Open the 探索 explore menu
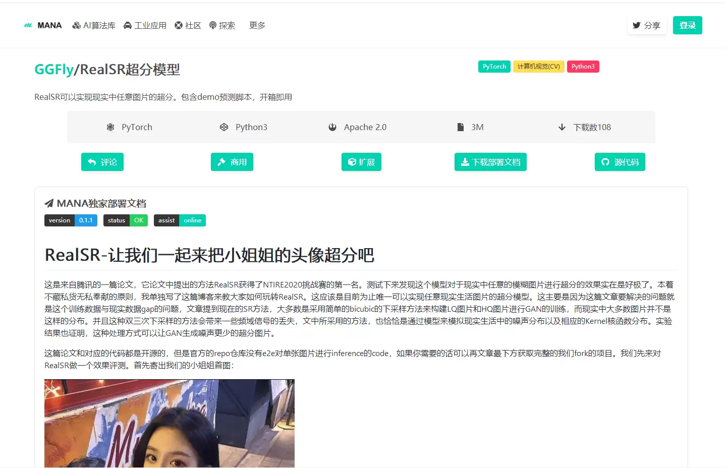Image resolution: width=726 pixels, height=468 pixels. pos(222,25)
